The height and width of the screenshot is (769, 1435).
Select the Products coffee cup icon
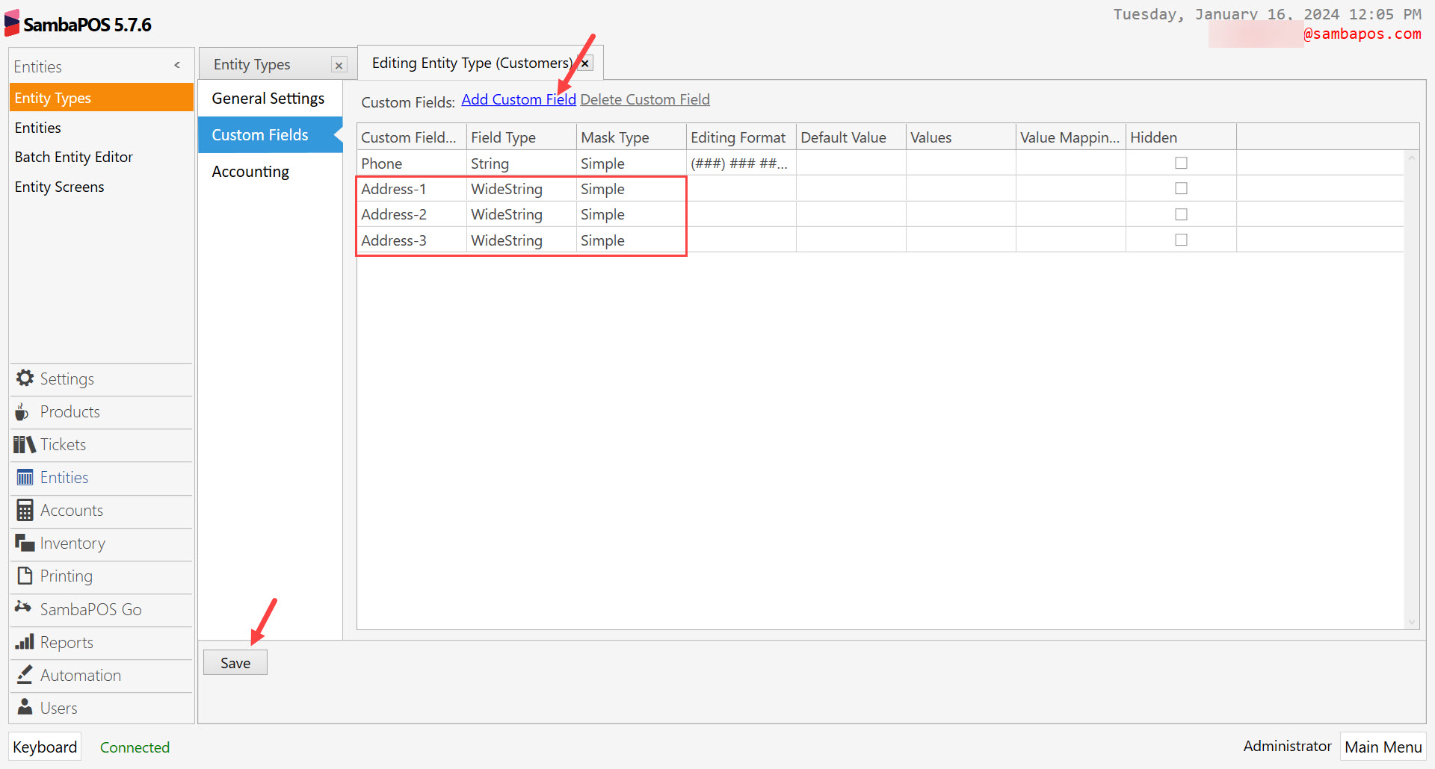coord(22,411)
